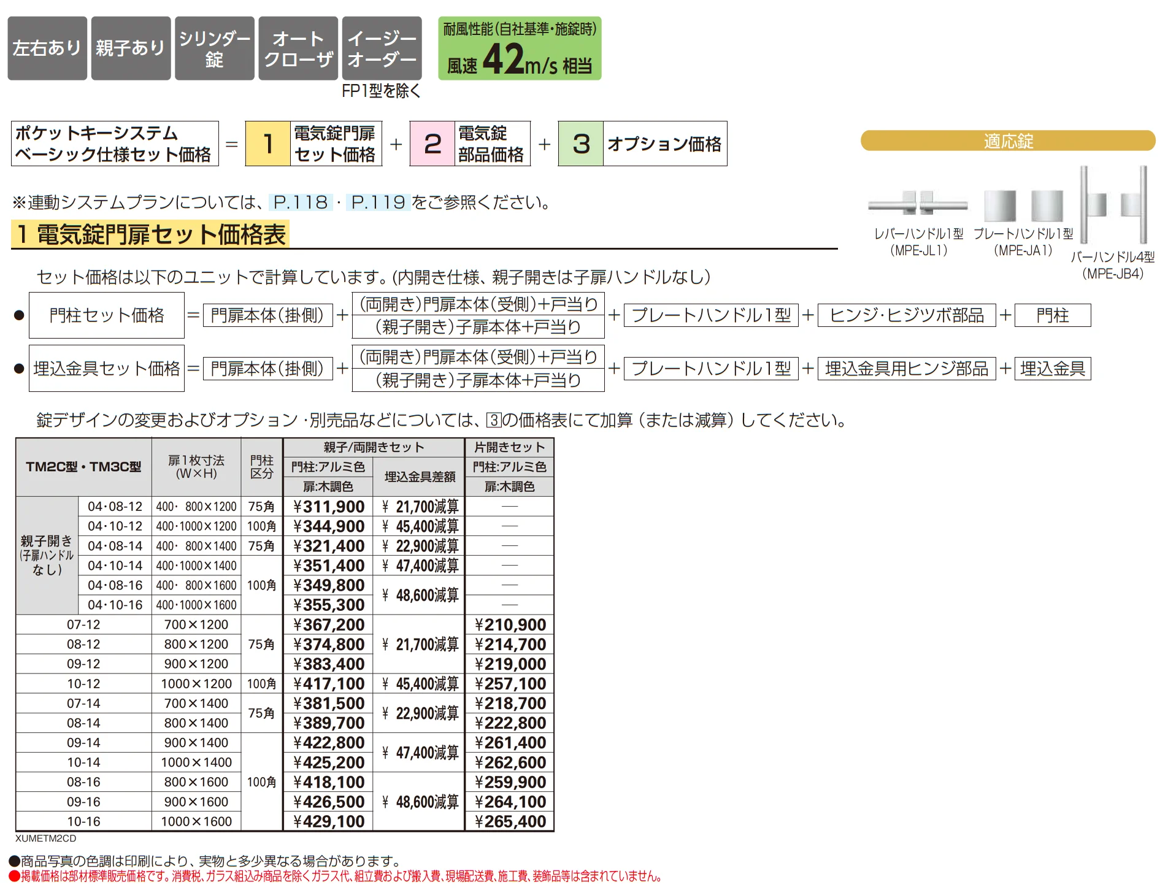The height and width of the screenshot is (890, 1168).
Task: Click the 親子あり feature badge
Action: (x=131, y=48)
